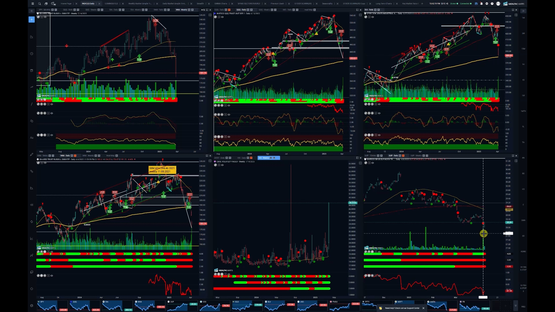Maximize the IWM Daily bottom chart panel
The height and width of the screenshot is (312, 555).
coord(207,156)
